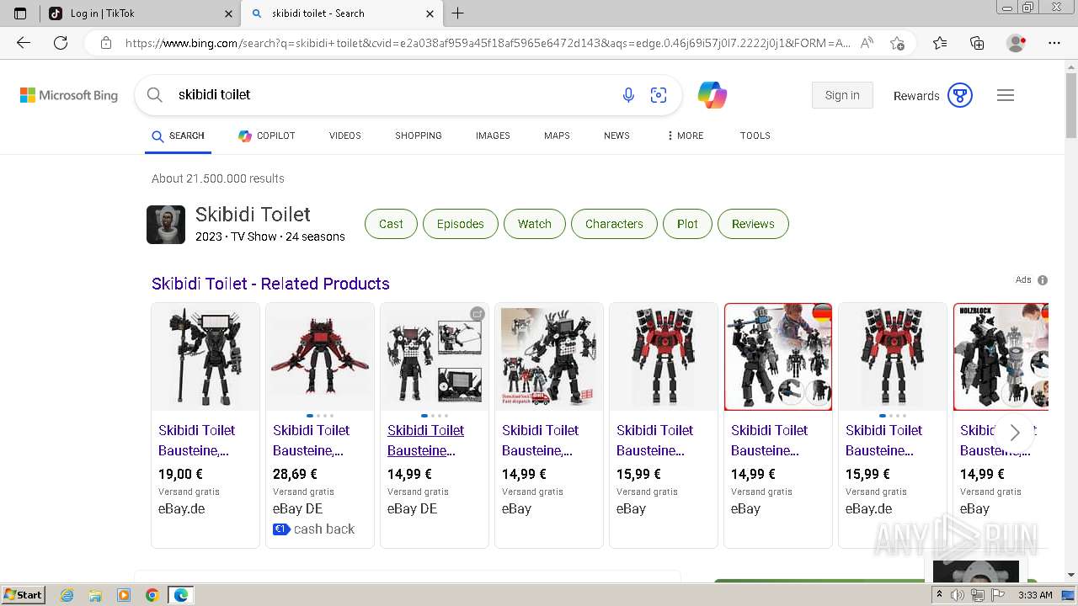Viewport: 1078px width, 606px height.
Task: Switch to the Log in TikTok tab
Action: click(x=139, y=13)
